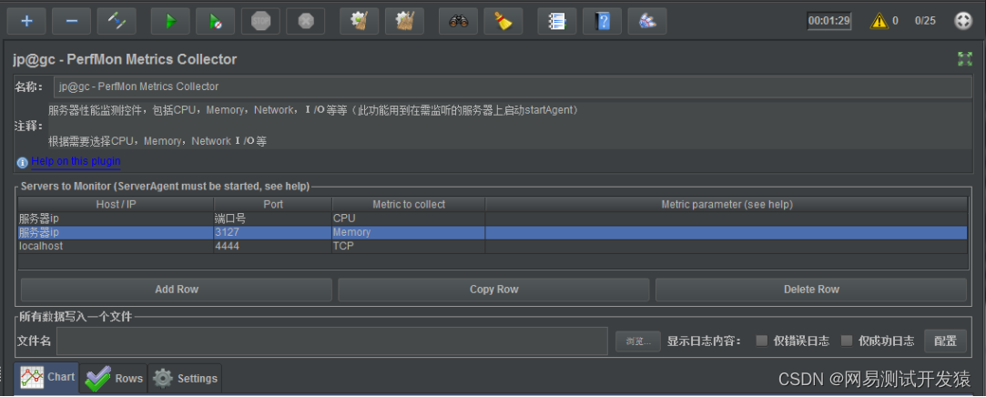Select the TCP metric cell
Image resolution: width=986 pixels, height=397 pixels.
[x=409, y=247]
